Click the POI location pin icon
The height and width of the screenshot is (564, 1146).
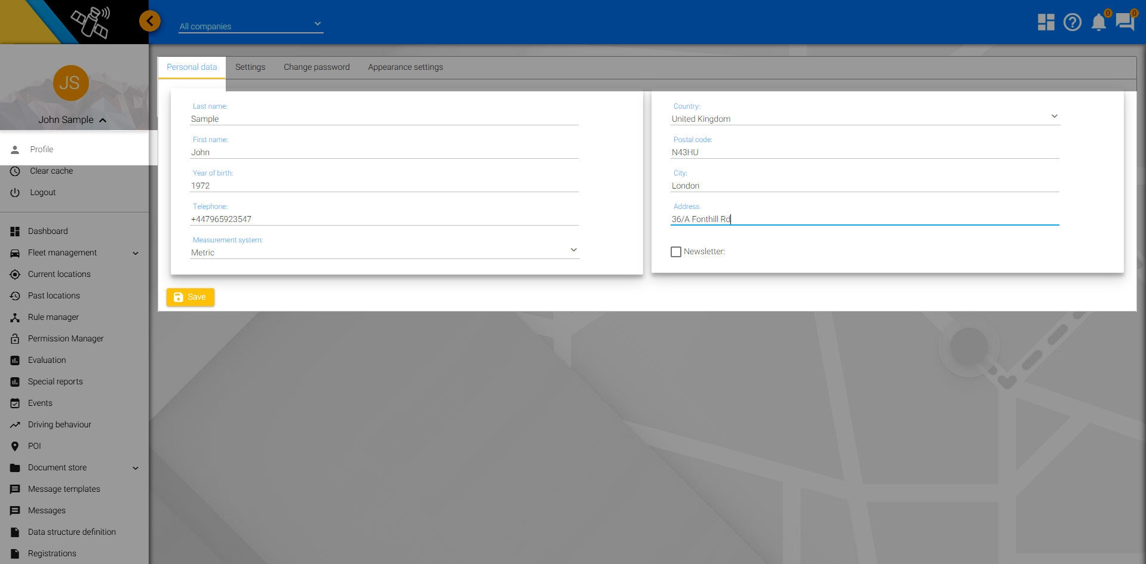tap(15, 446)
